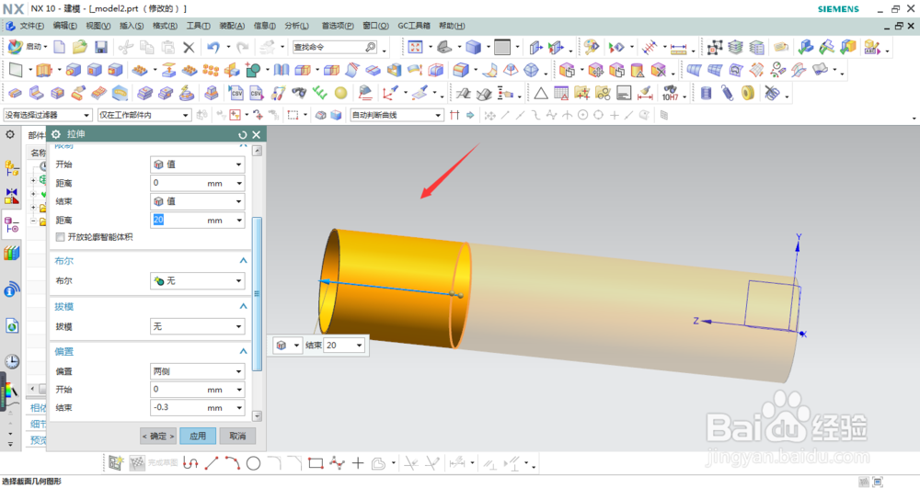
Task: Close the 拉伸 dialog
Action: [x=257, y=135]
